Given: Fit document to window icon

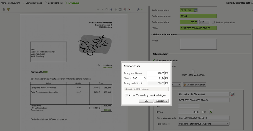Looking at the screenshot, I should pyautogui.click(x=120, y=10).
